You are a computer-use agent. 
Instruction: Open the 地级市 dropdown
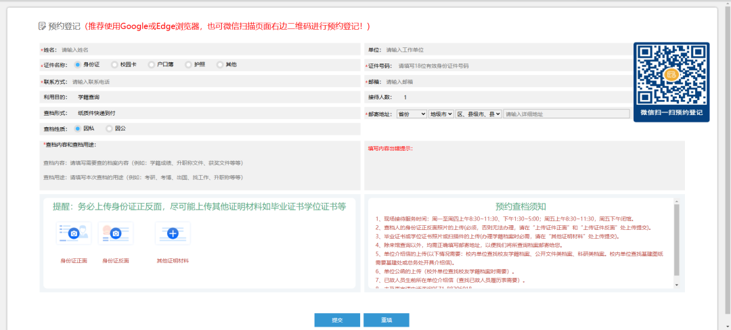click(441, 114)
